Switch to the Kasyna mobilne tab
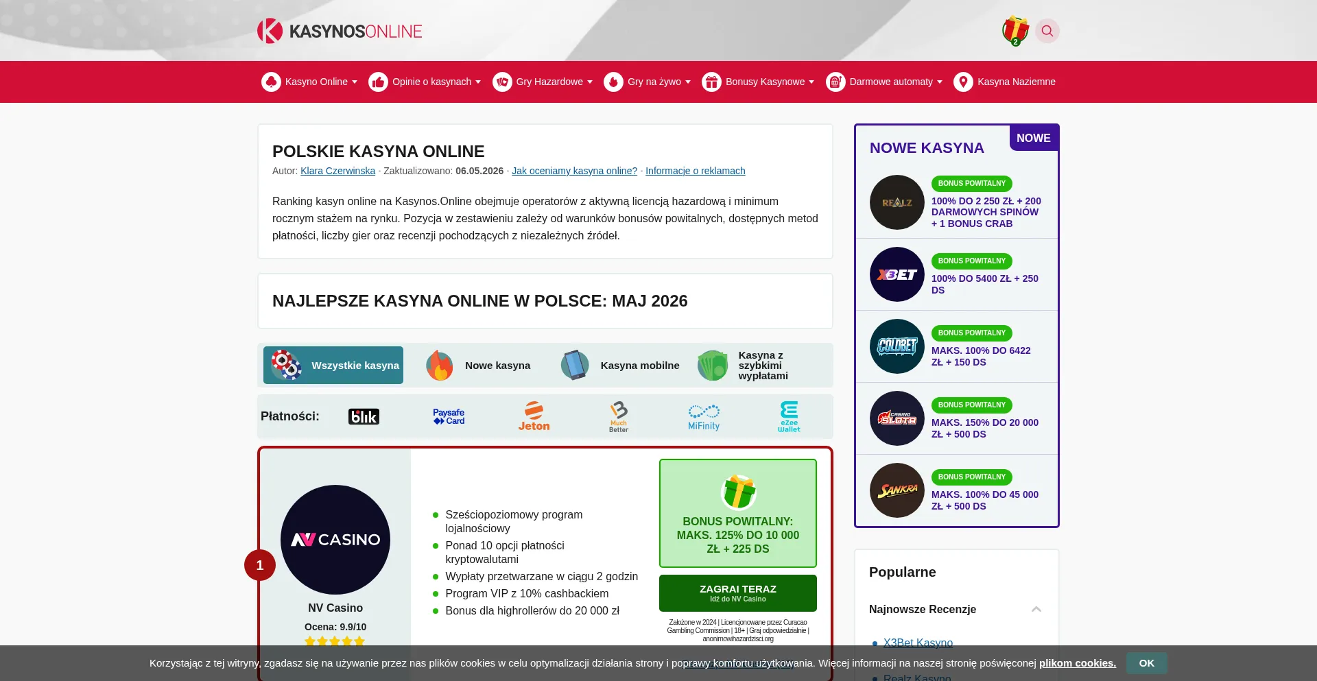 [x=620, y=365]
